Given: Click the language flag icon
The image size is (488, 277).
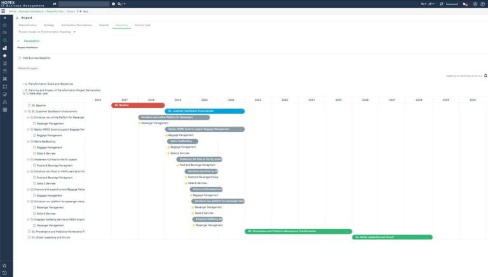Looking at the screenshot, I should tap(464, 4).
